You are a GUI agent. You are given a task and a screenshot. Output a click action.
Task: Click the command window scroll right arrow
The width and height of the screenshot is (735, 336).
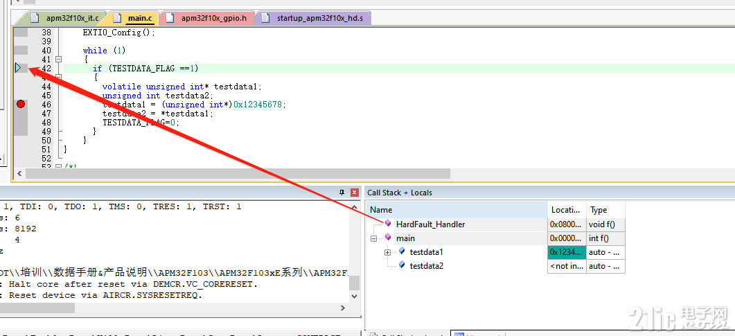click(342, 308)
